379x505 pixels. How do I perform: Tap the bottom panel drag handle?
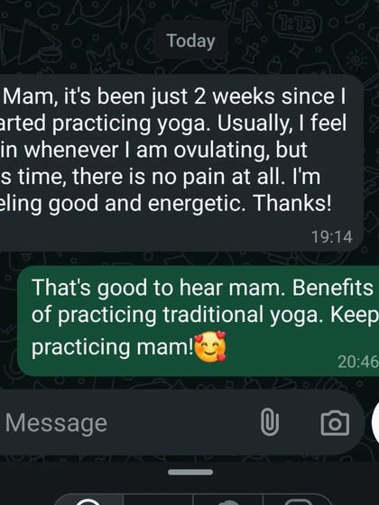point(190,473)
